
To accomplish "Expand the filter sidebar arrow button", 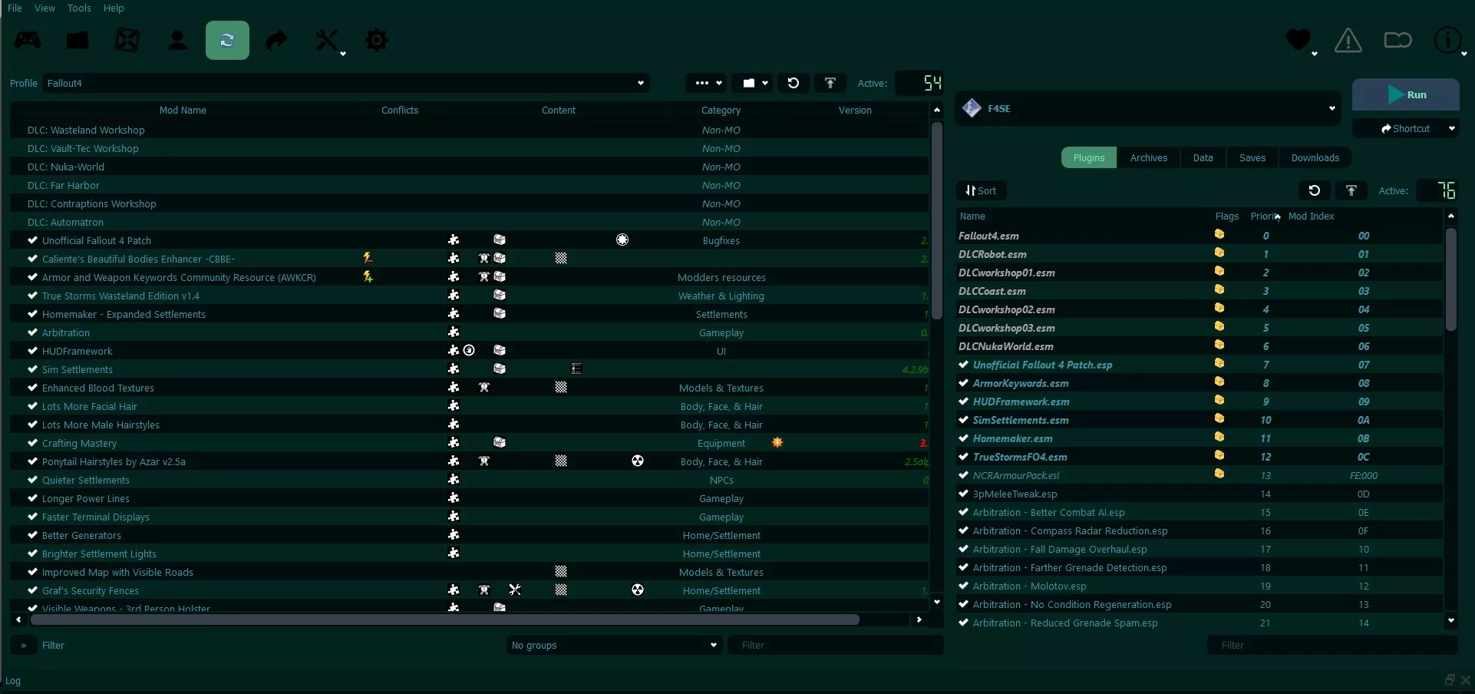I will click(x=24, y=645).
